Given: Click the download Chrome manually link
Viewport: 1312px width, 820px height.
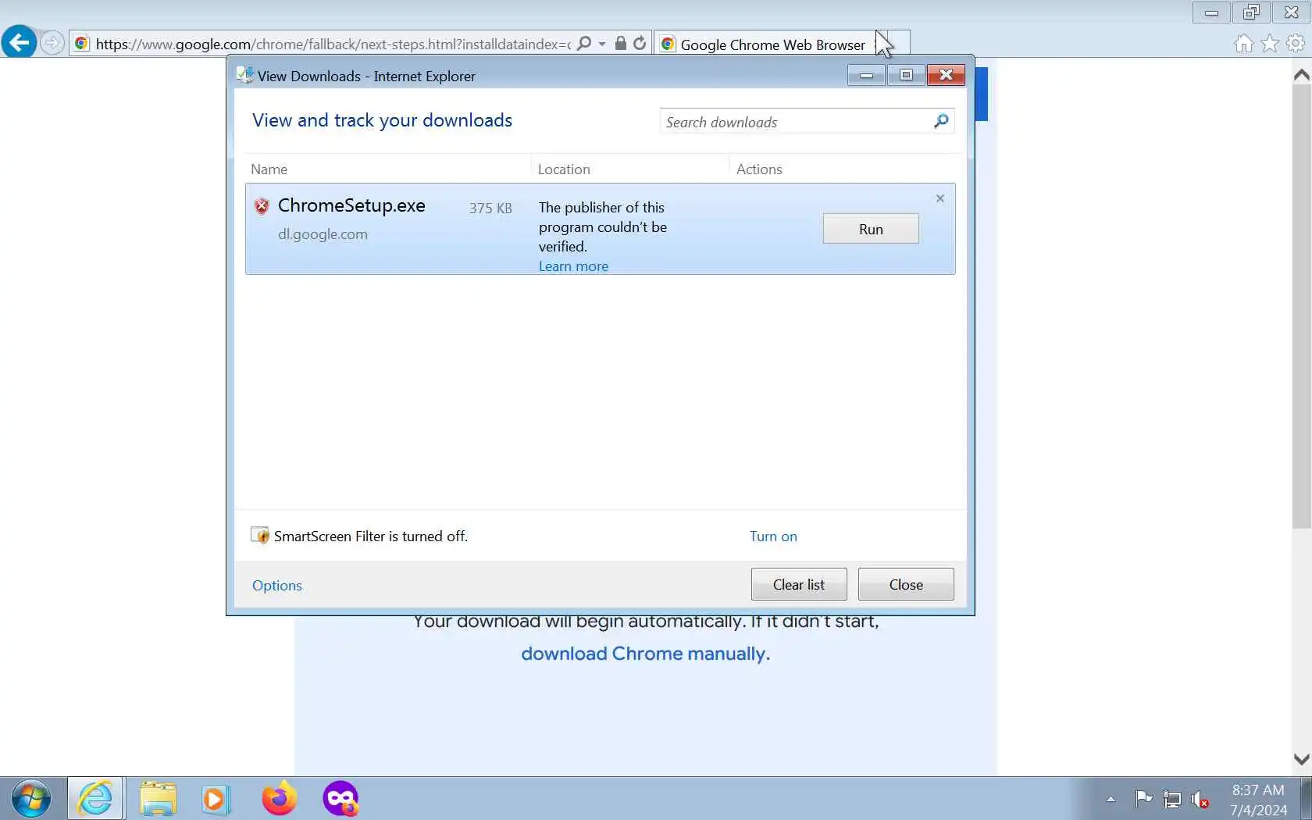Looking at the screenshot, I should (645, 654).
